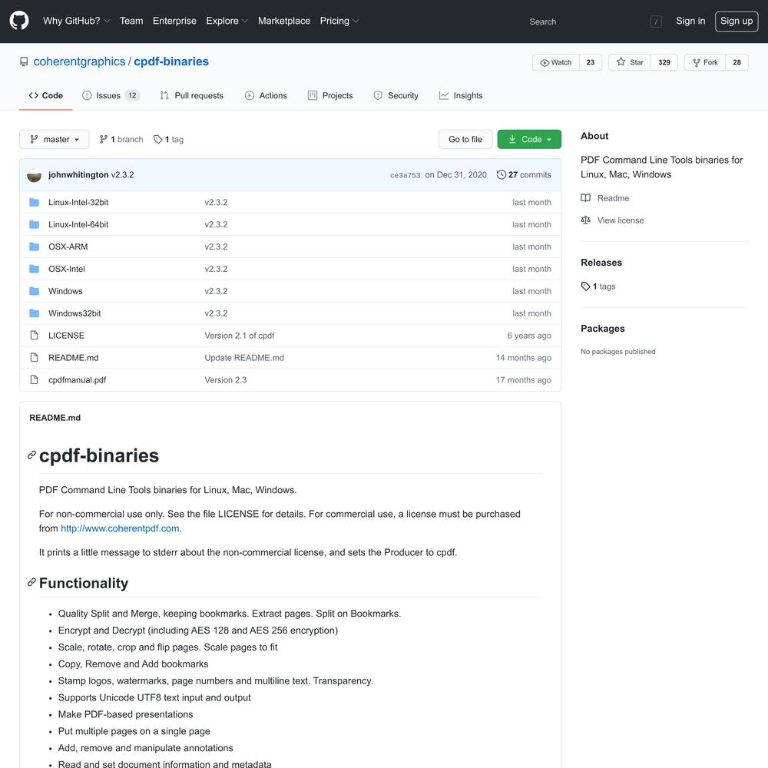Click the Star button
This screenshot has width=768, height=768.
(x=630, y=62)
